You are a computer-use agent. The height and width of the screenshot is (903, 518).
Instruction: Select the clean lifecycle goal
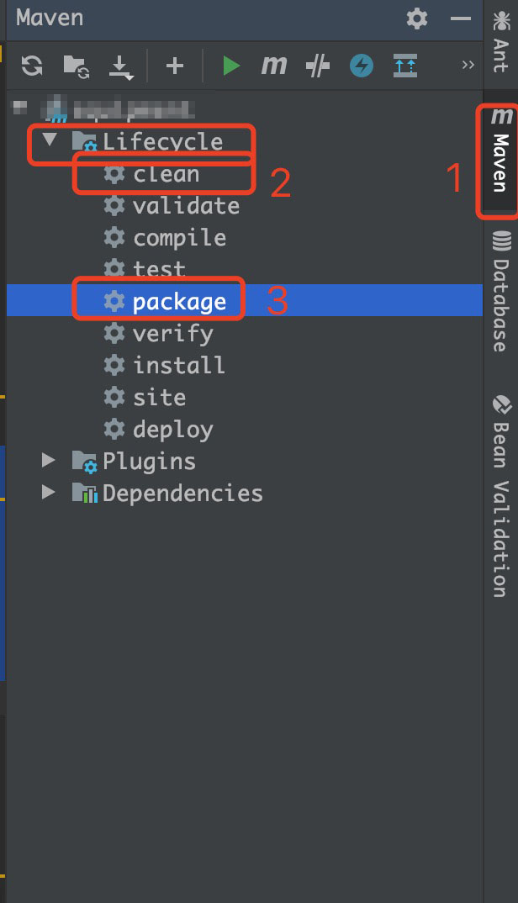pyautogui.click(x=166, y=174)
